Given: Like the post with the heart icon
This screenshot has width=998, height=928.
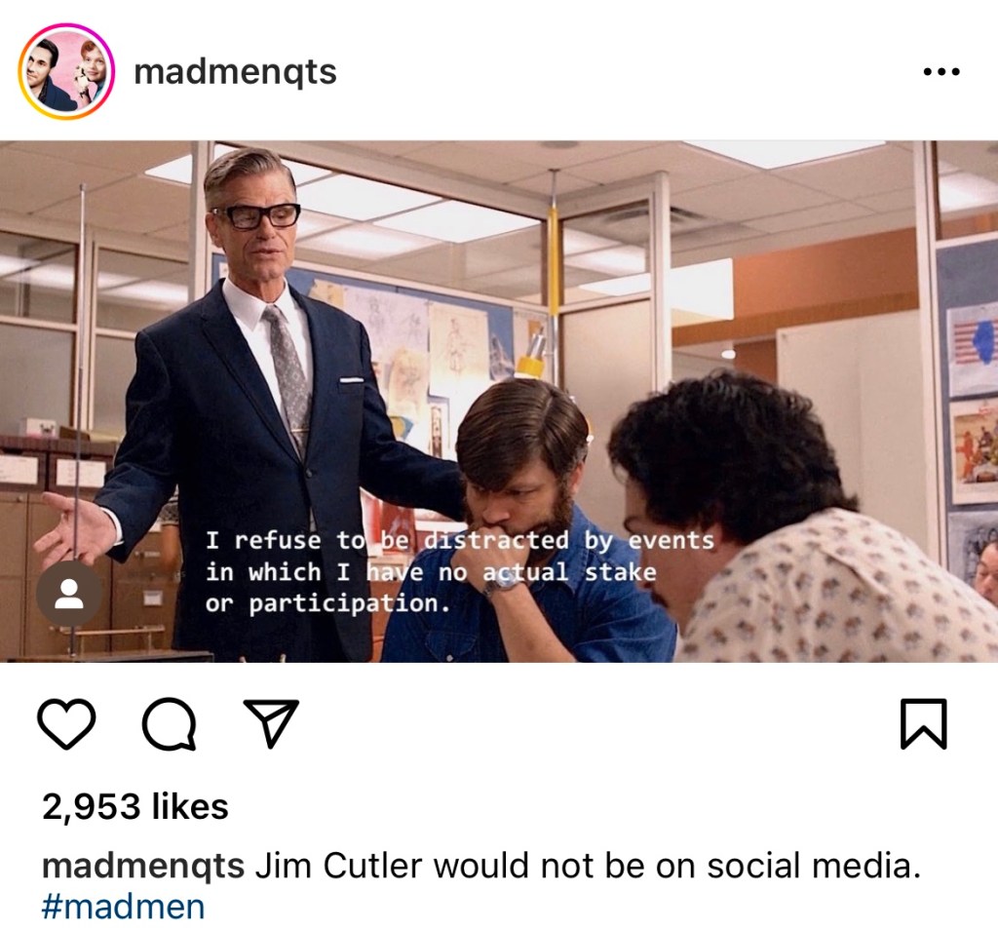Looking at the screenshot, I should (x=67, y=723).
